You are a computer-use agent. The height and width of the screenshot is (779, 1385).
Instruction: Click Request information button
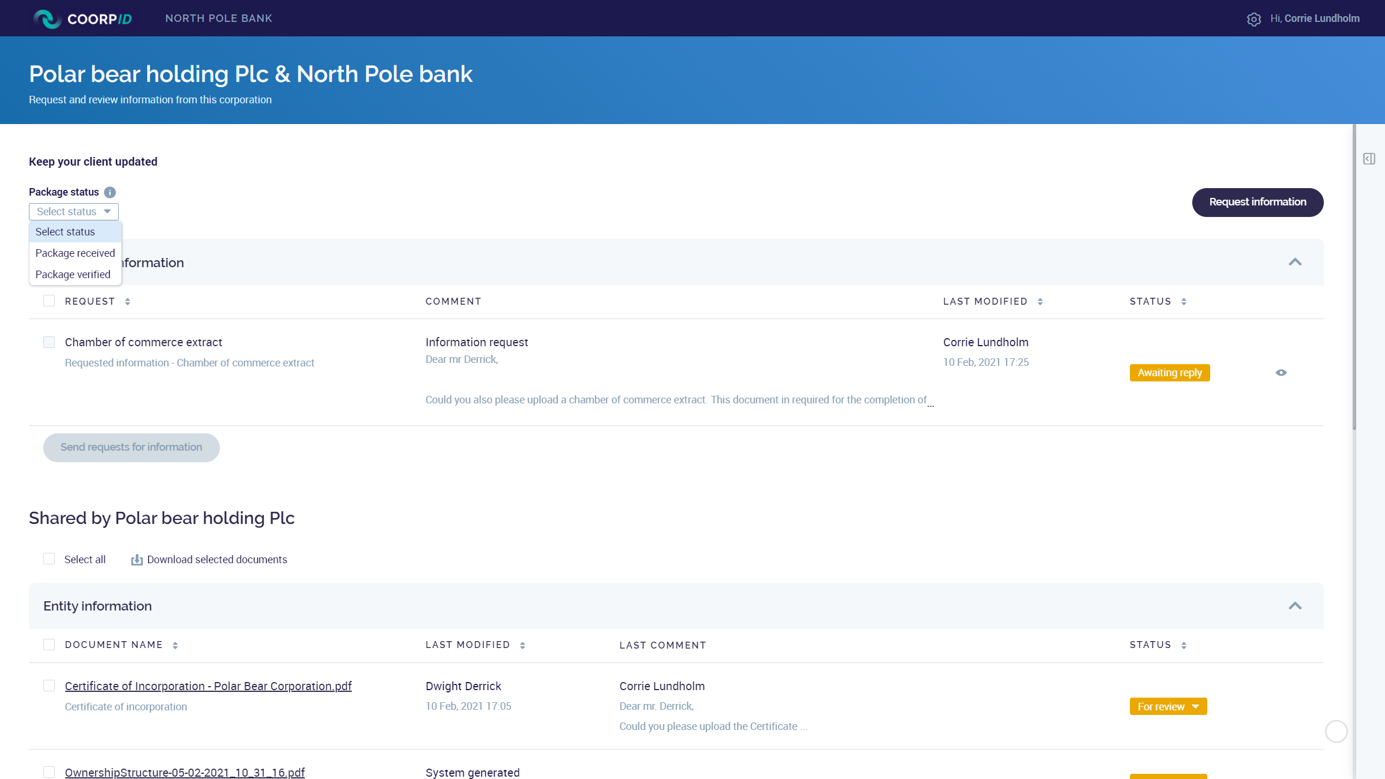pyautogui.click(x=1257, y=202)
